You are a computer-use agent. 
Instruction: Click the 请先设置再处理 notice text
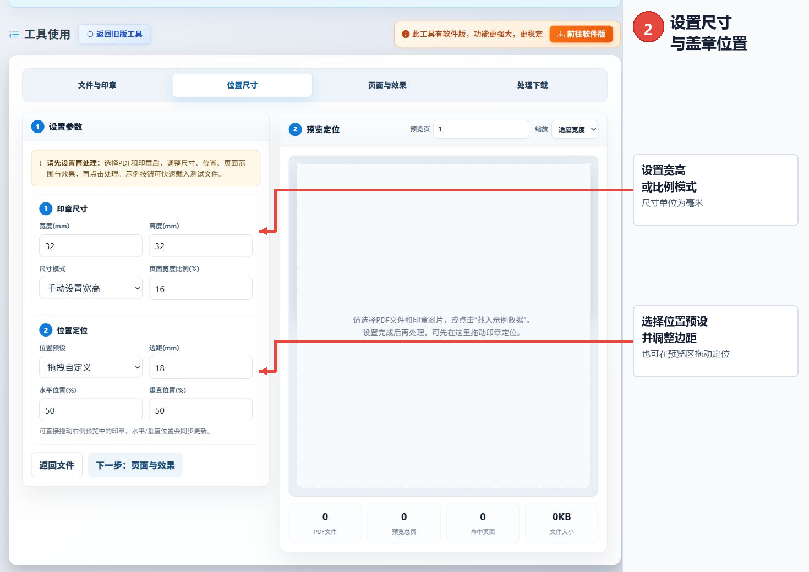(146, 168)
